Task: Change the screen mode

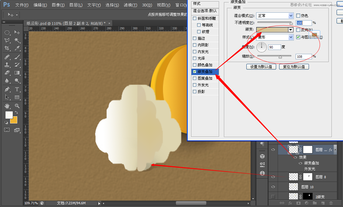Action: (x=17, y=130)
